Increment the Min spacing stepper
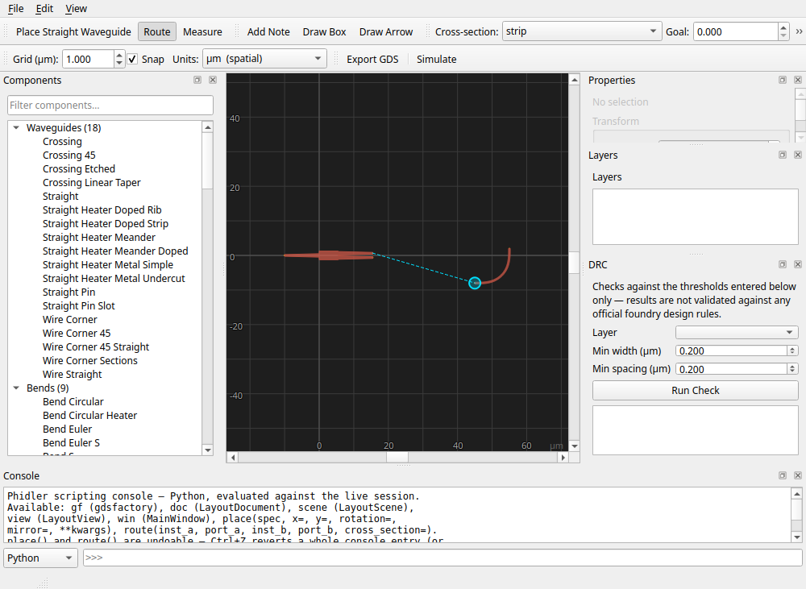Viewport: 806px width, 589px height. (792, 367)
